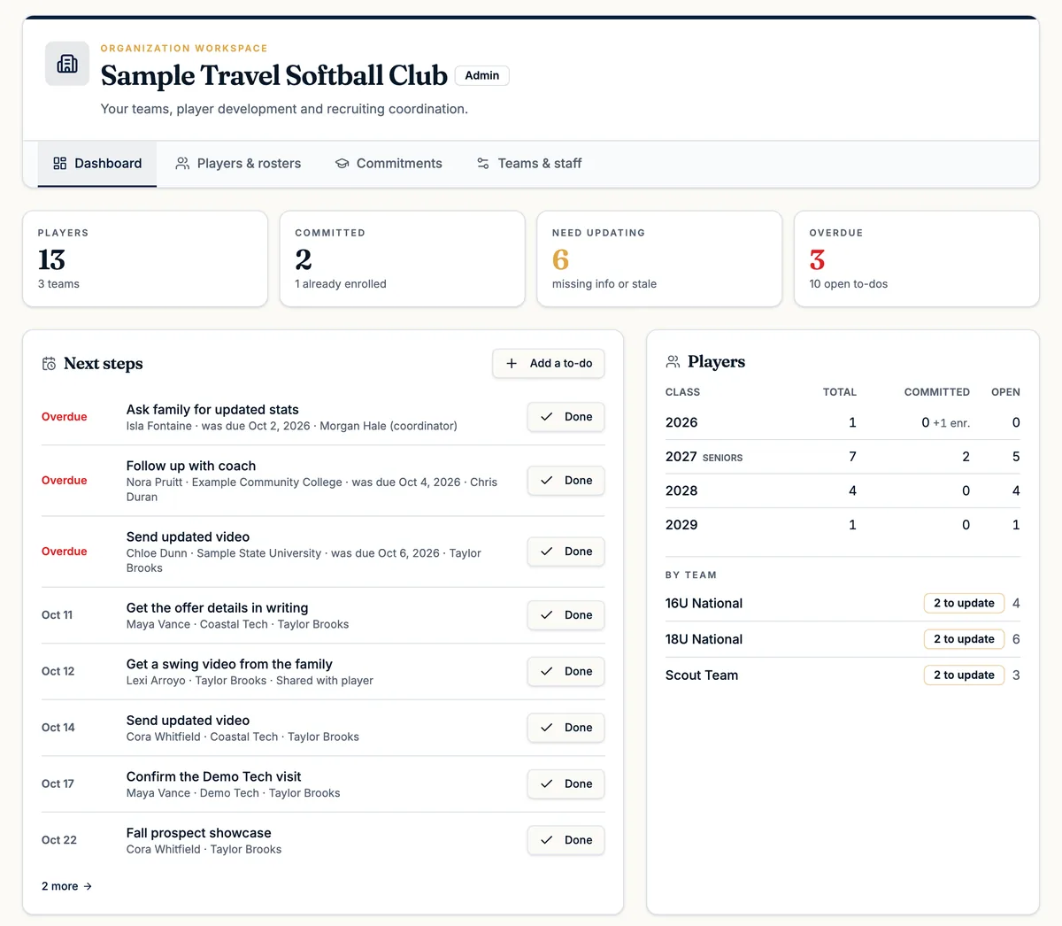Mark 'Get the offer details in writing' Done
The height and width of the screenshot is (926, 1062).
click(x=566, y=615)
